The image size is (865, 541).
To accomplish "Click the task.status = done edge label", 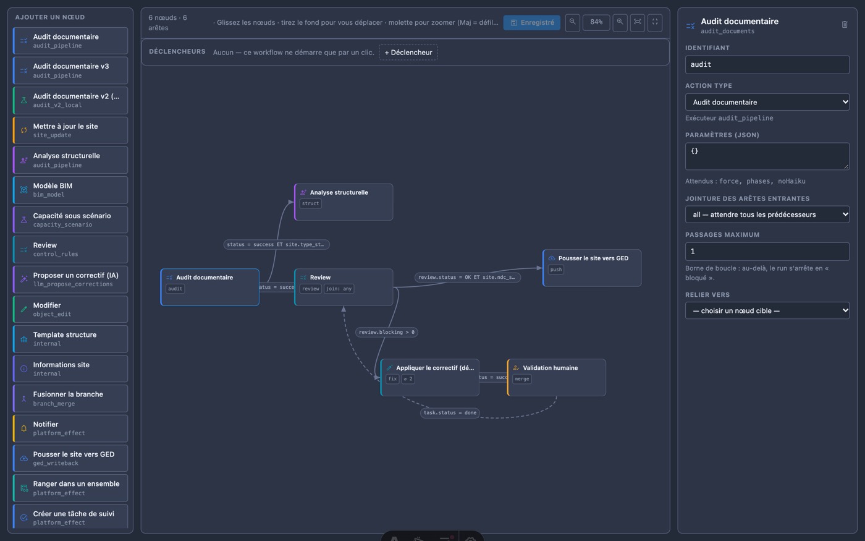I will (x=450, y=412).
